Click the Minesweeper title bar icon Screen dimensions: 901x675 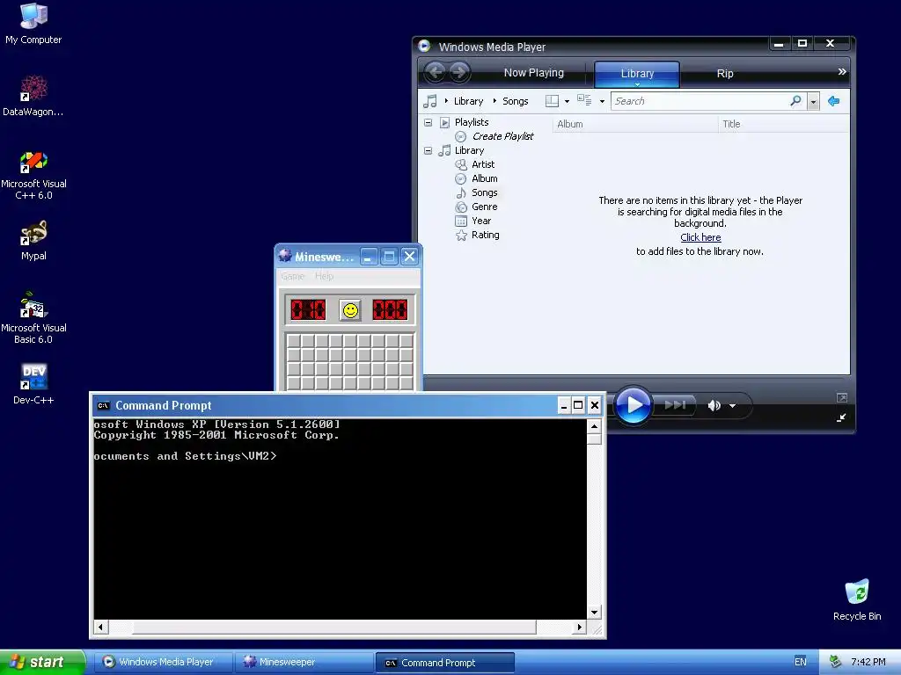click(x=285, y=256)
